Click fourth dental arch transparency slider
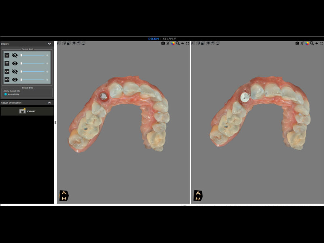The image size is (324, 243). [32, 79]
